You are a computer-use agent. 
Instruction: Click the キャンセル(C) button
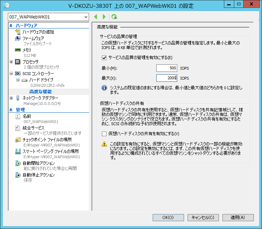pyautogui.click(x=203, y=218)
